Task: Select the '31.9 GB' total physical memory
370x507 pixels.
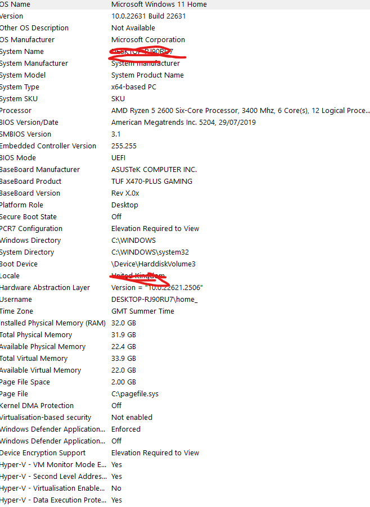Action: click(x=124, y=335)
